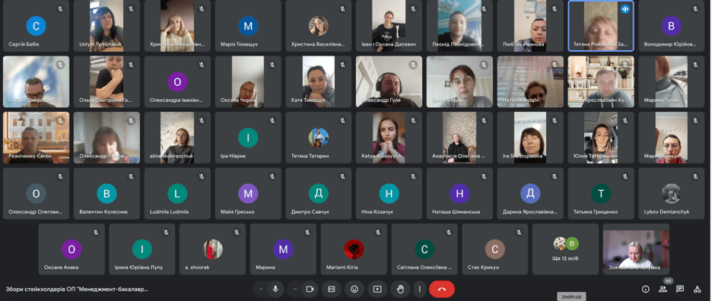Select the video tile of Оксана Чорна
712x301 pixels.
(x=248, y=82)
